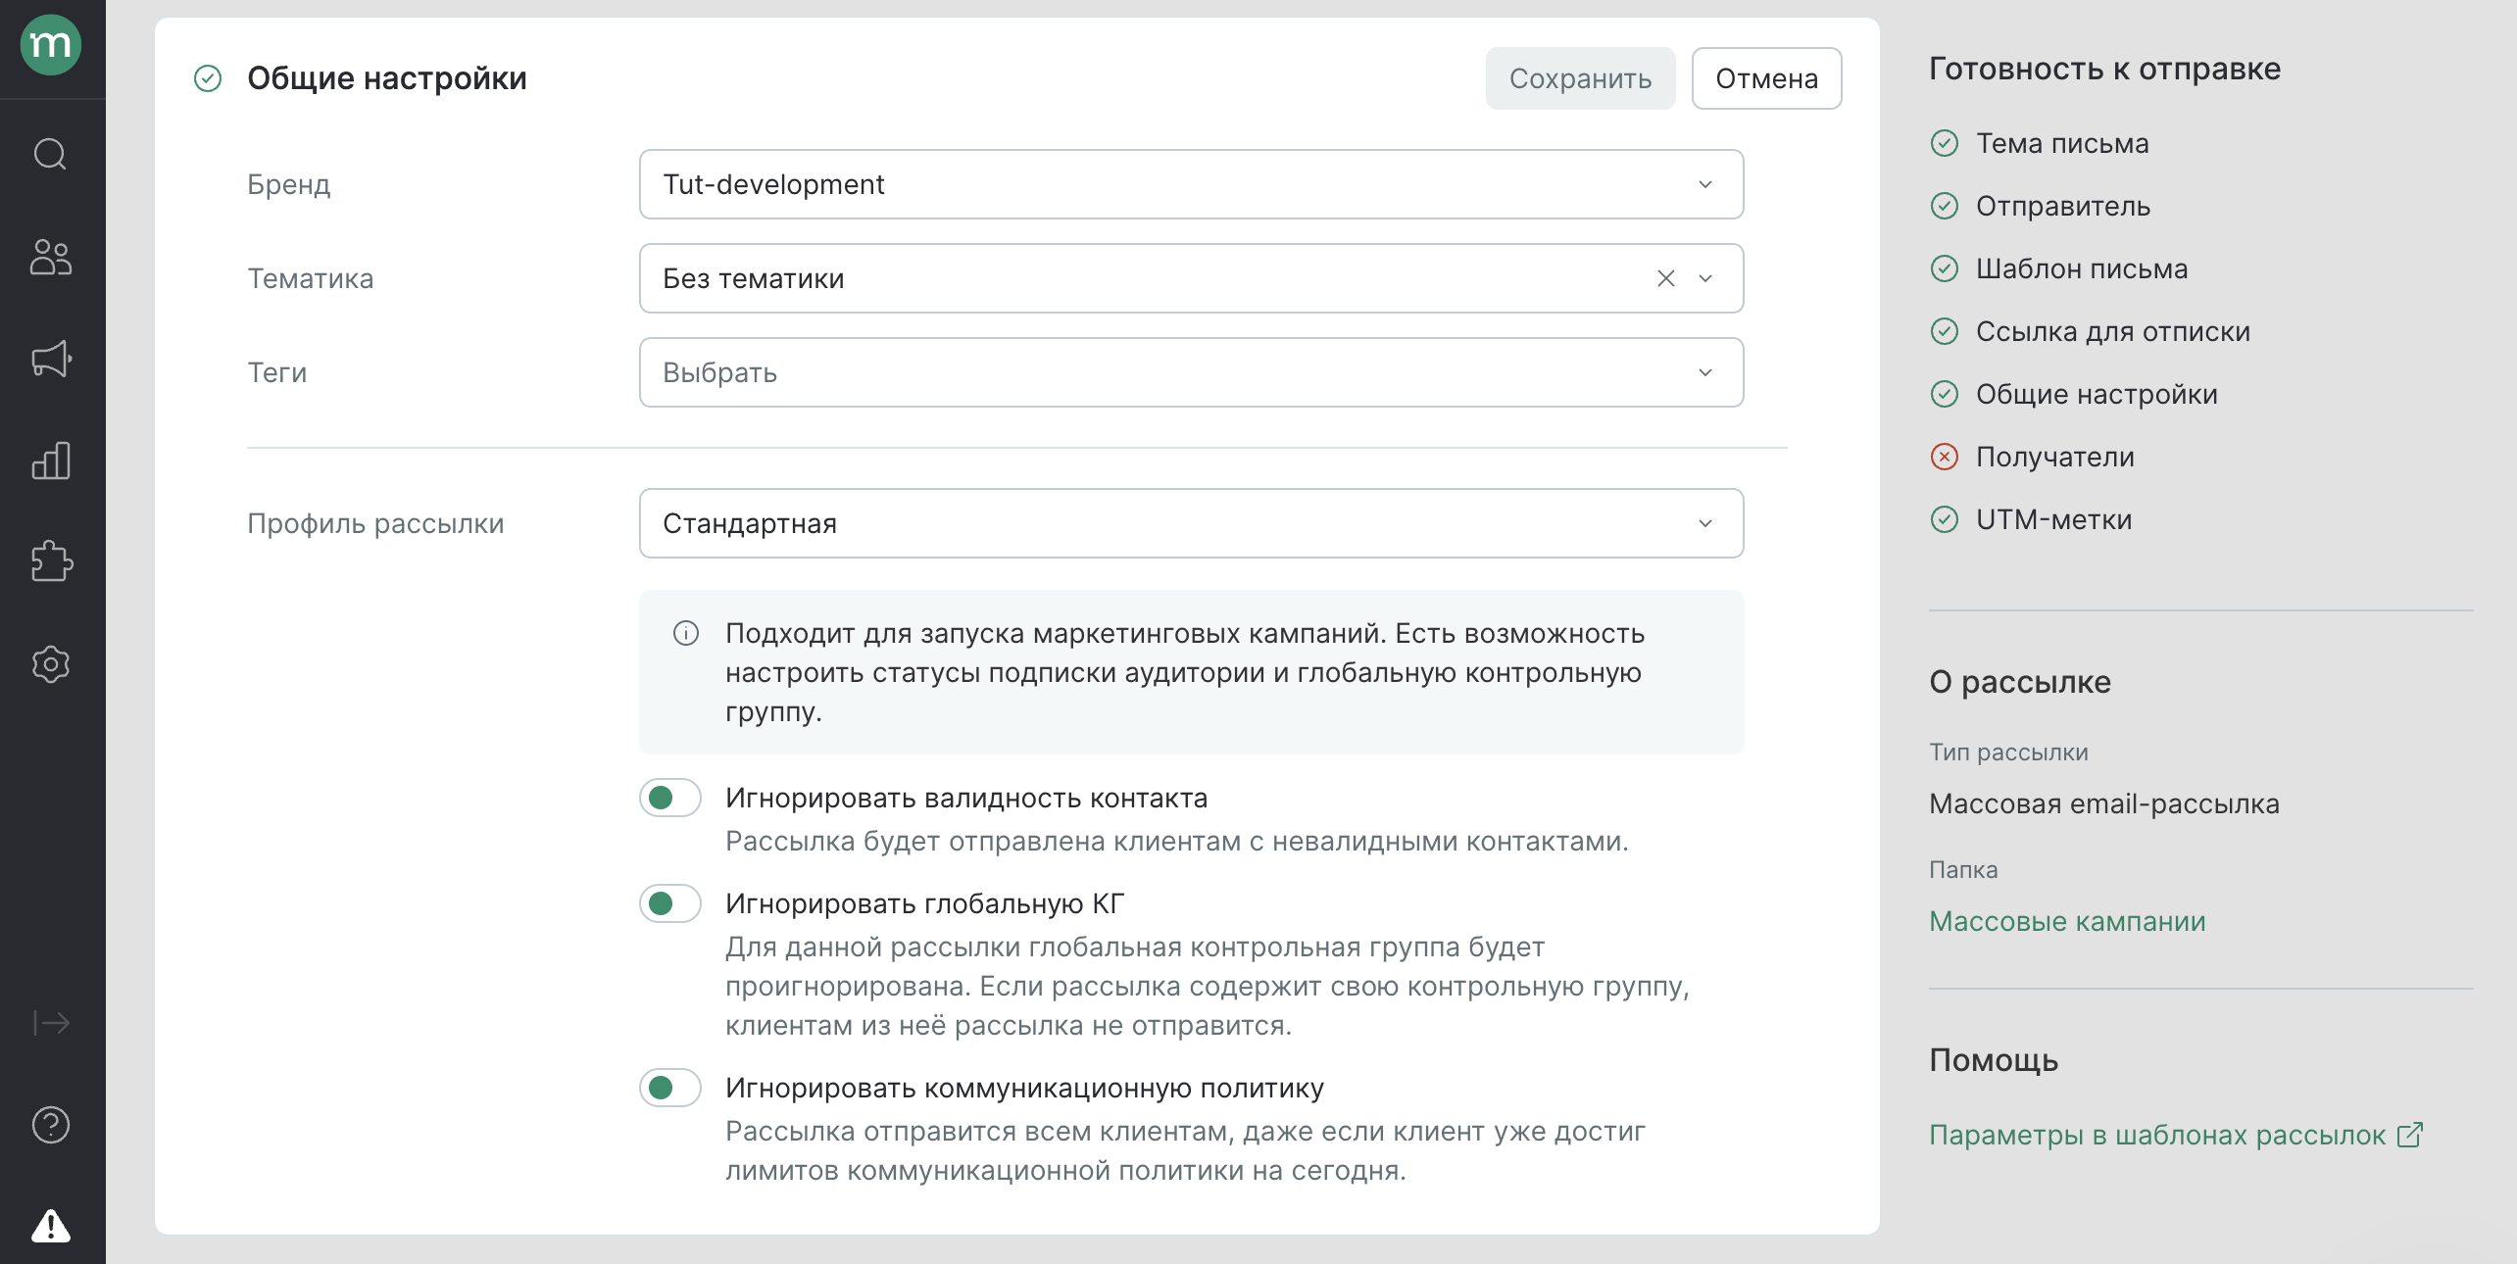Viewport: 2517px width, 1264px height.
Task: Click the Игнорировать глобальную КГ label
Action: pyautogui.click(x=925, y=903)
